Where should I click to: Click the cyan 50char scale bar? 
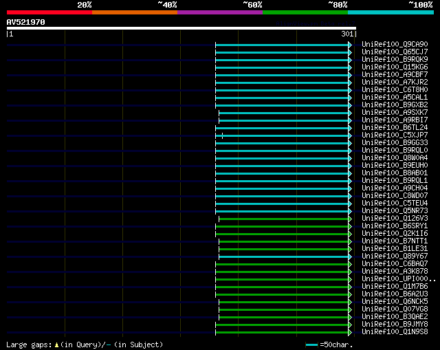click(311, 345)
